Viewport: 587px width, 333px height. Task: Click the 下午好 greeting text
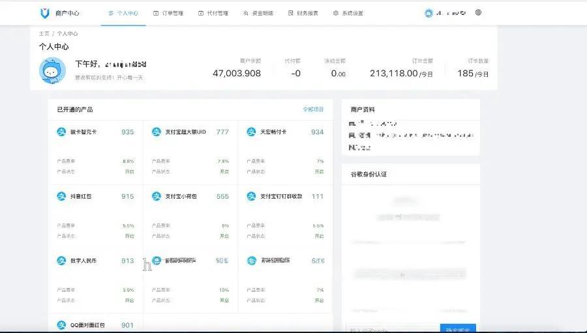tap(87, 64)
